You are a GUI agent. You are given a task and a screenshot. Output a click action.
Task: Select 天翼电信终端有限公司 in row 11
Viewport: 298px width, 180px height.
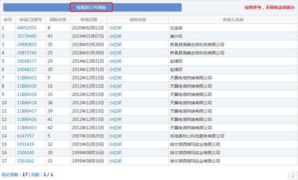click(191, 111)
